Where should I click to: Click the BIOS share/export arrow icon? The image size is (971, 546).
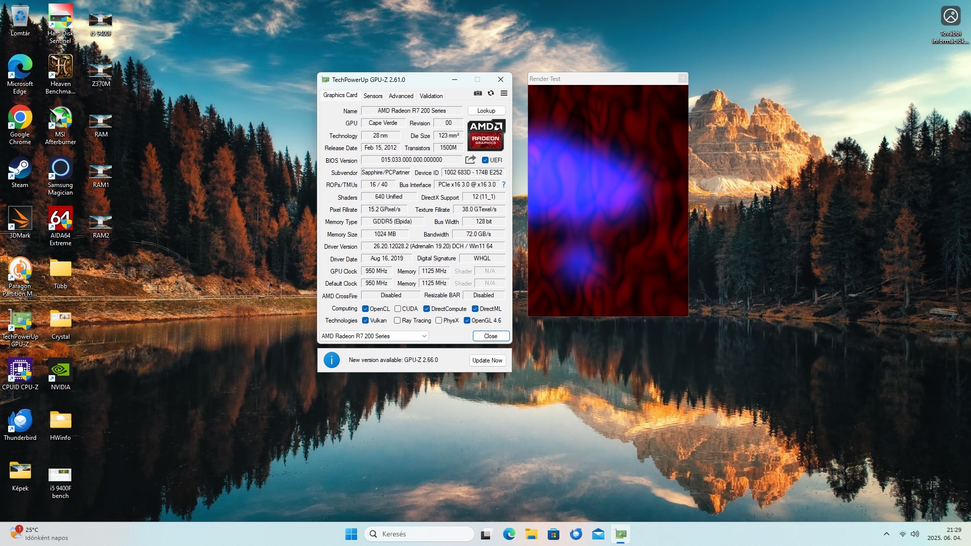[x=470, y=160]
